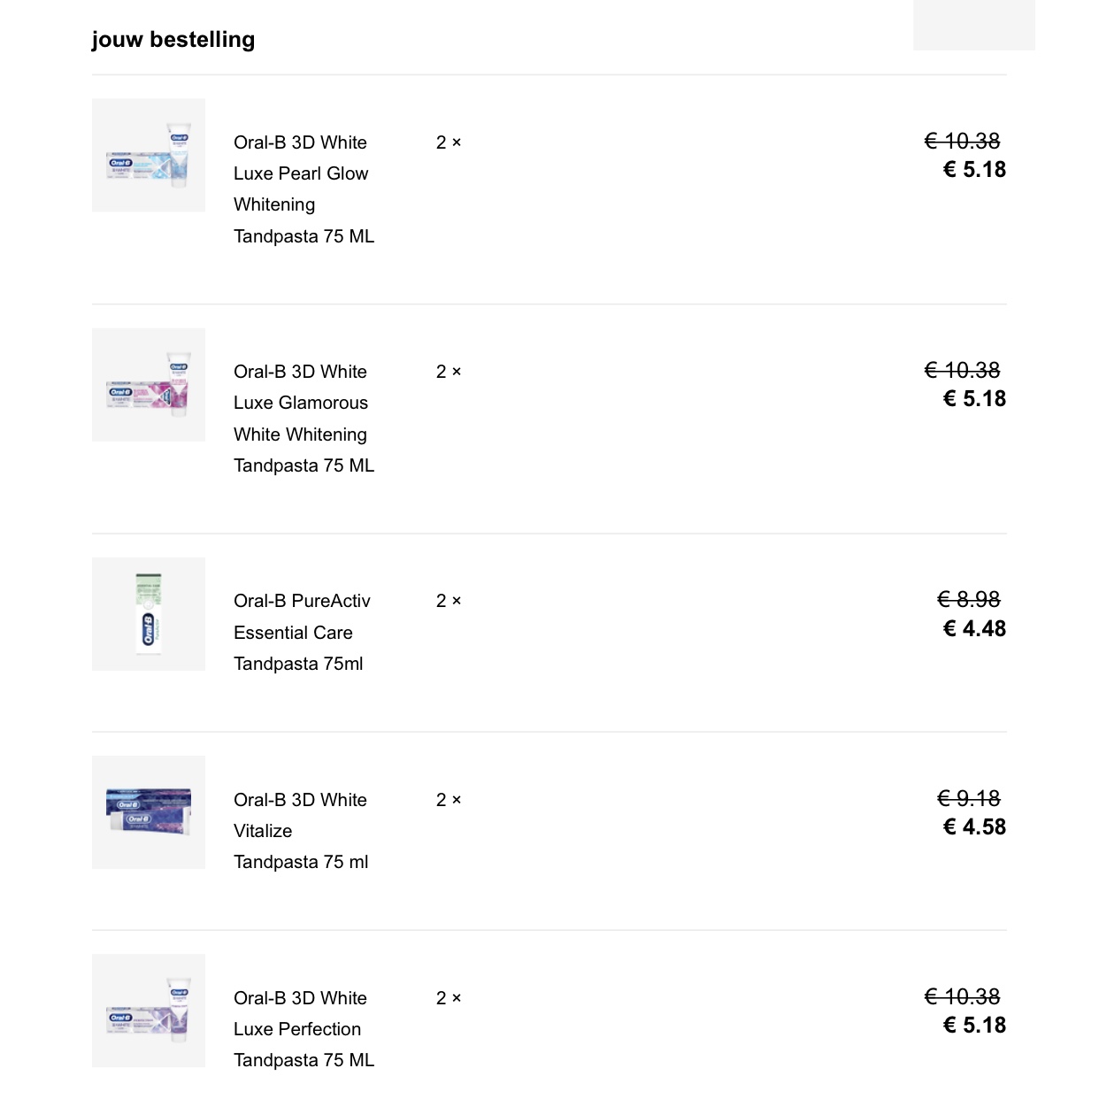Click discounted price € 4.48

[x=974, y=629]
